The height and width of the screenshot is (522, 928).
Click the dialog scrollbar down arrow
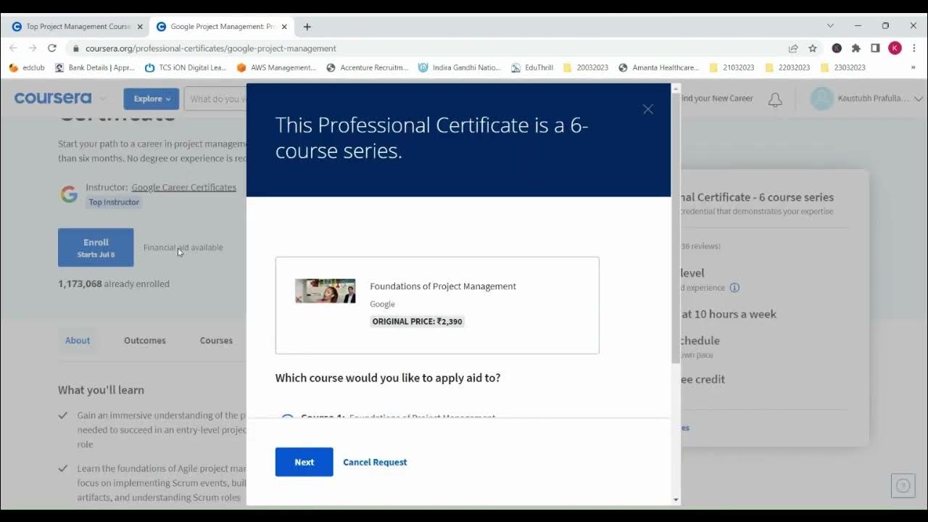(676, 500)
